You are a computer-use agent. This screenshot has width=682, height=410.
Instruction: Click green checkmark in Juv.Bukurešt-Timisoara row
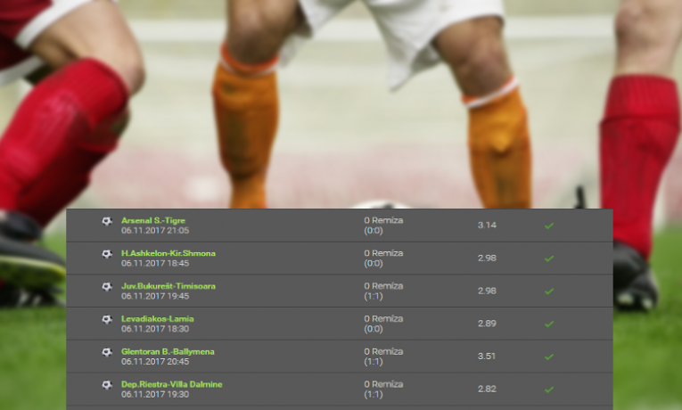point(549,291)
